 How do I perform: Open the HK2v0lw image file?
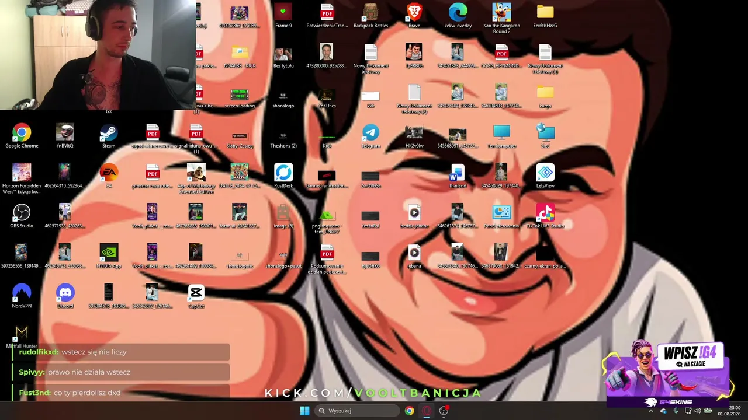414,136
